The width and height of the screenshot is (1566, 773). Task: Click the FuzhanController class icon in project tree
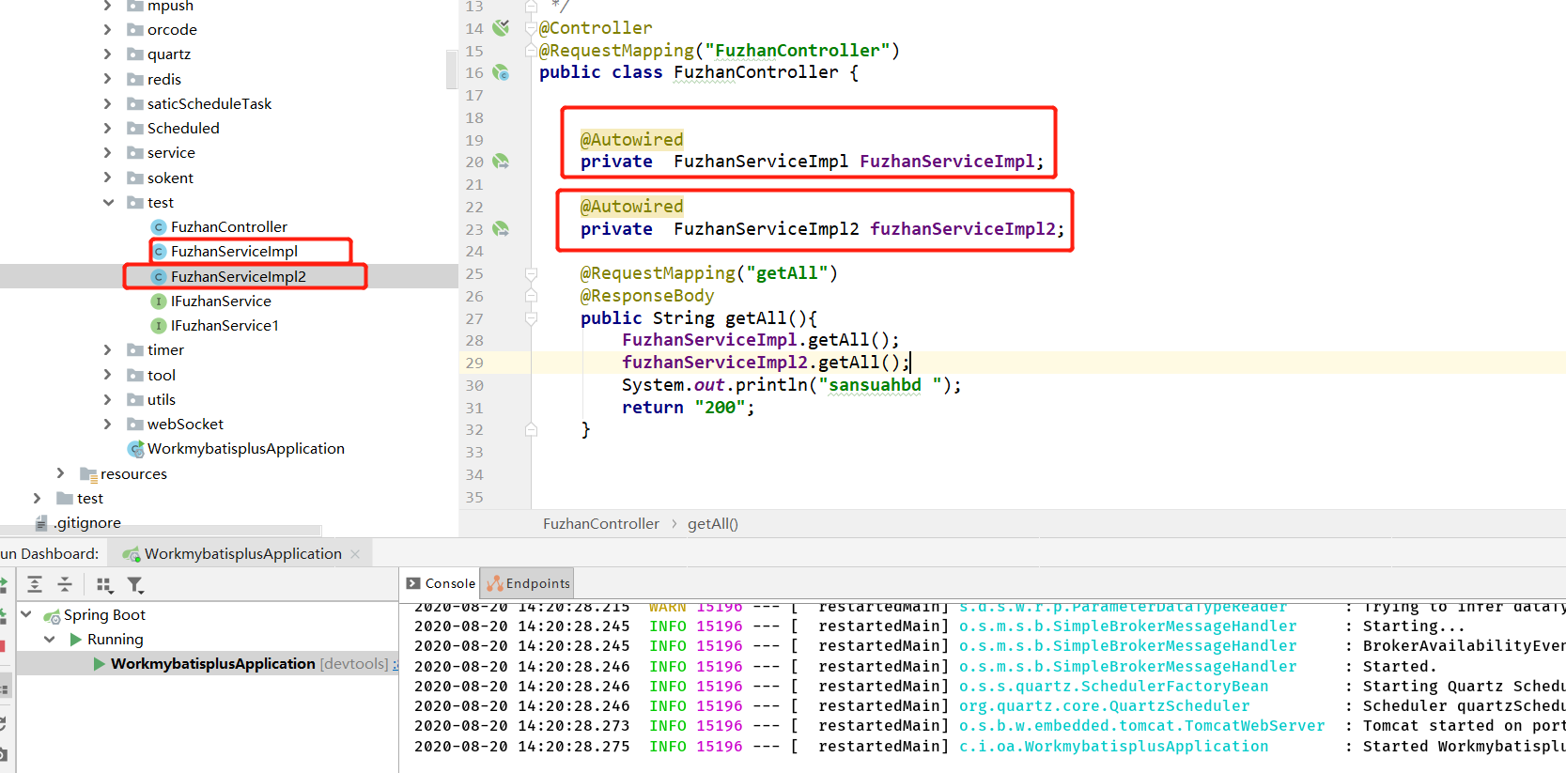tap(159, 226)
